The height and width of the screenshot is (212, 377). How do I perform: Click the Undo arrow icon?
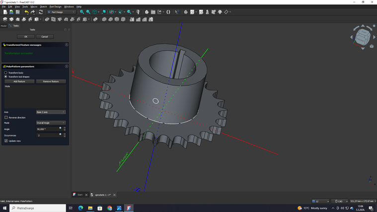pos(26,12)
